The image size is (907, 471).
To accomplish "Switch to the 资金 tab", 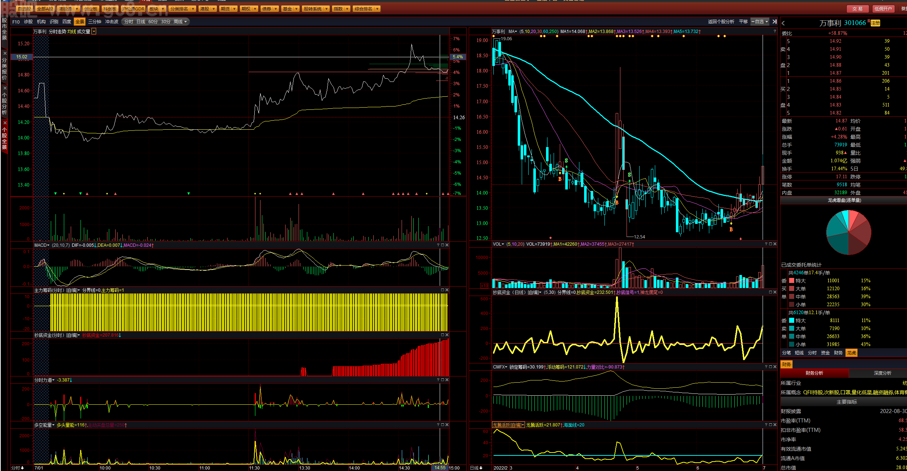I will (825, 353).
